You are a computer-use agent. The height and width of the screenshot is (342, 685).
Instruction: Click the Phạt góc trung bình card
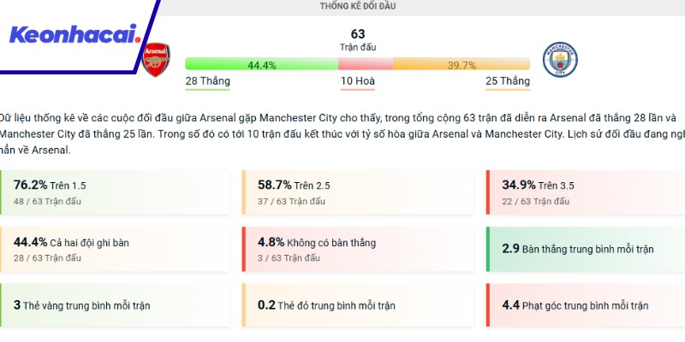click(585, 305)
